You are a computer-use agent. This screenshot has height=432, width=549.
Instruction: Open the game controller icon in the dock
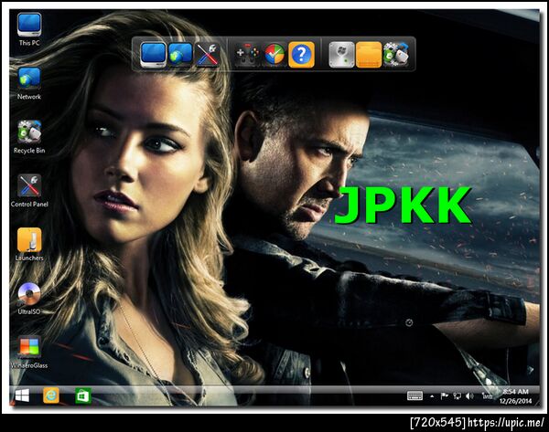pyautogui.click(x=248, y=55)
